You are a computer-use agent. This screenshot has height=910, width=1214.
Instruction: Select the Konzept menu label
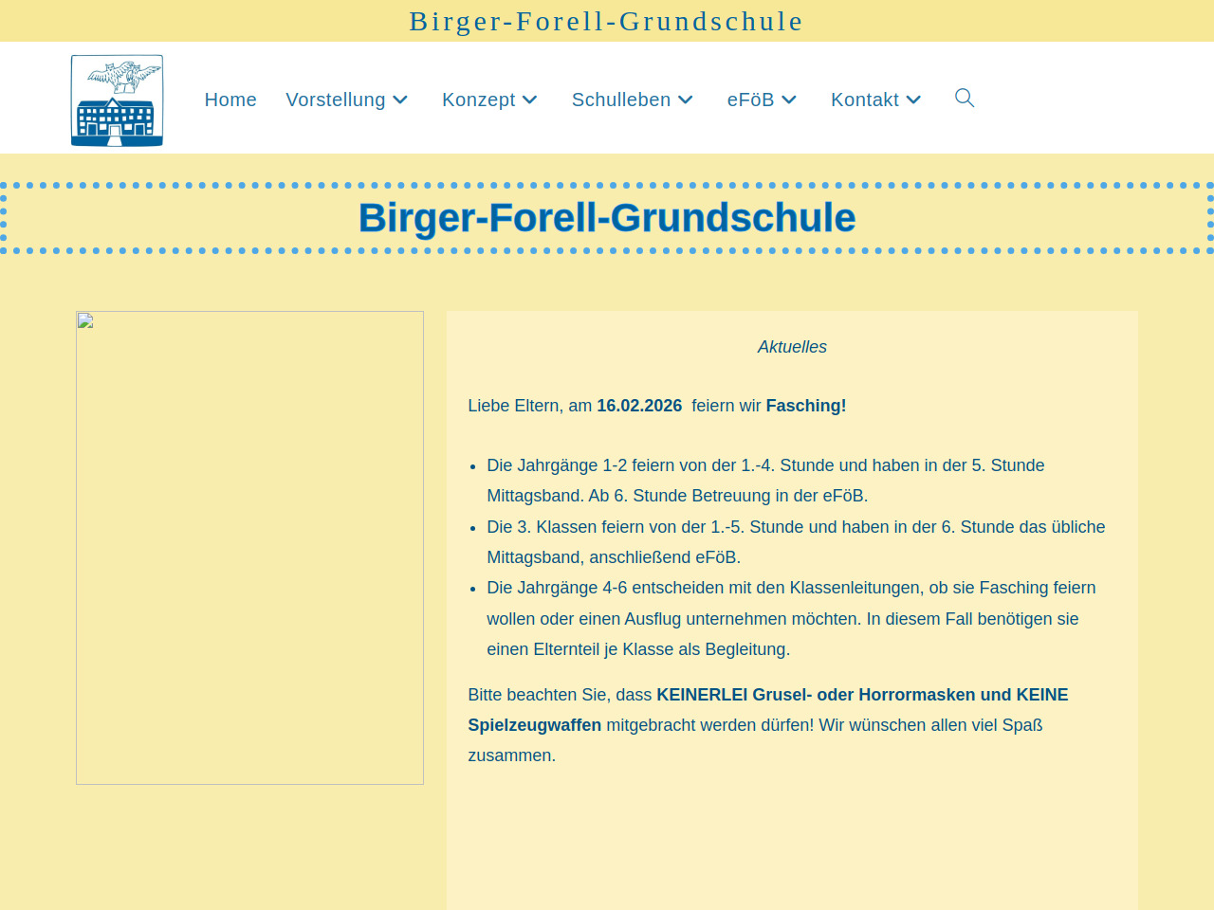tap(478, 100)
